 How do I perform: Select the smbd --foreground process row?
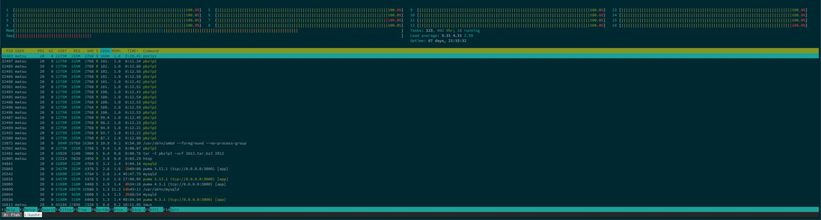[x=194, y=143]
